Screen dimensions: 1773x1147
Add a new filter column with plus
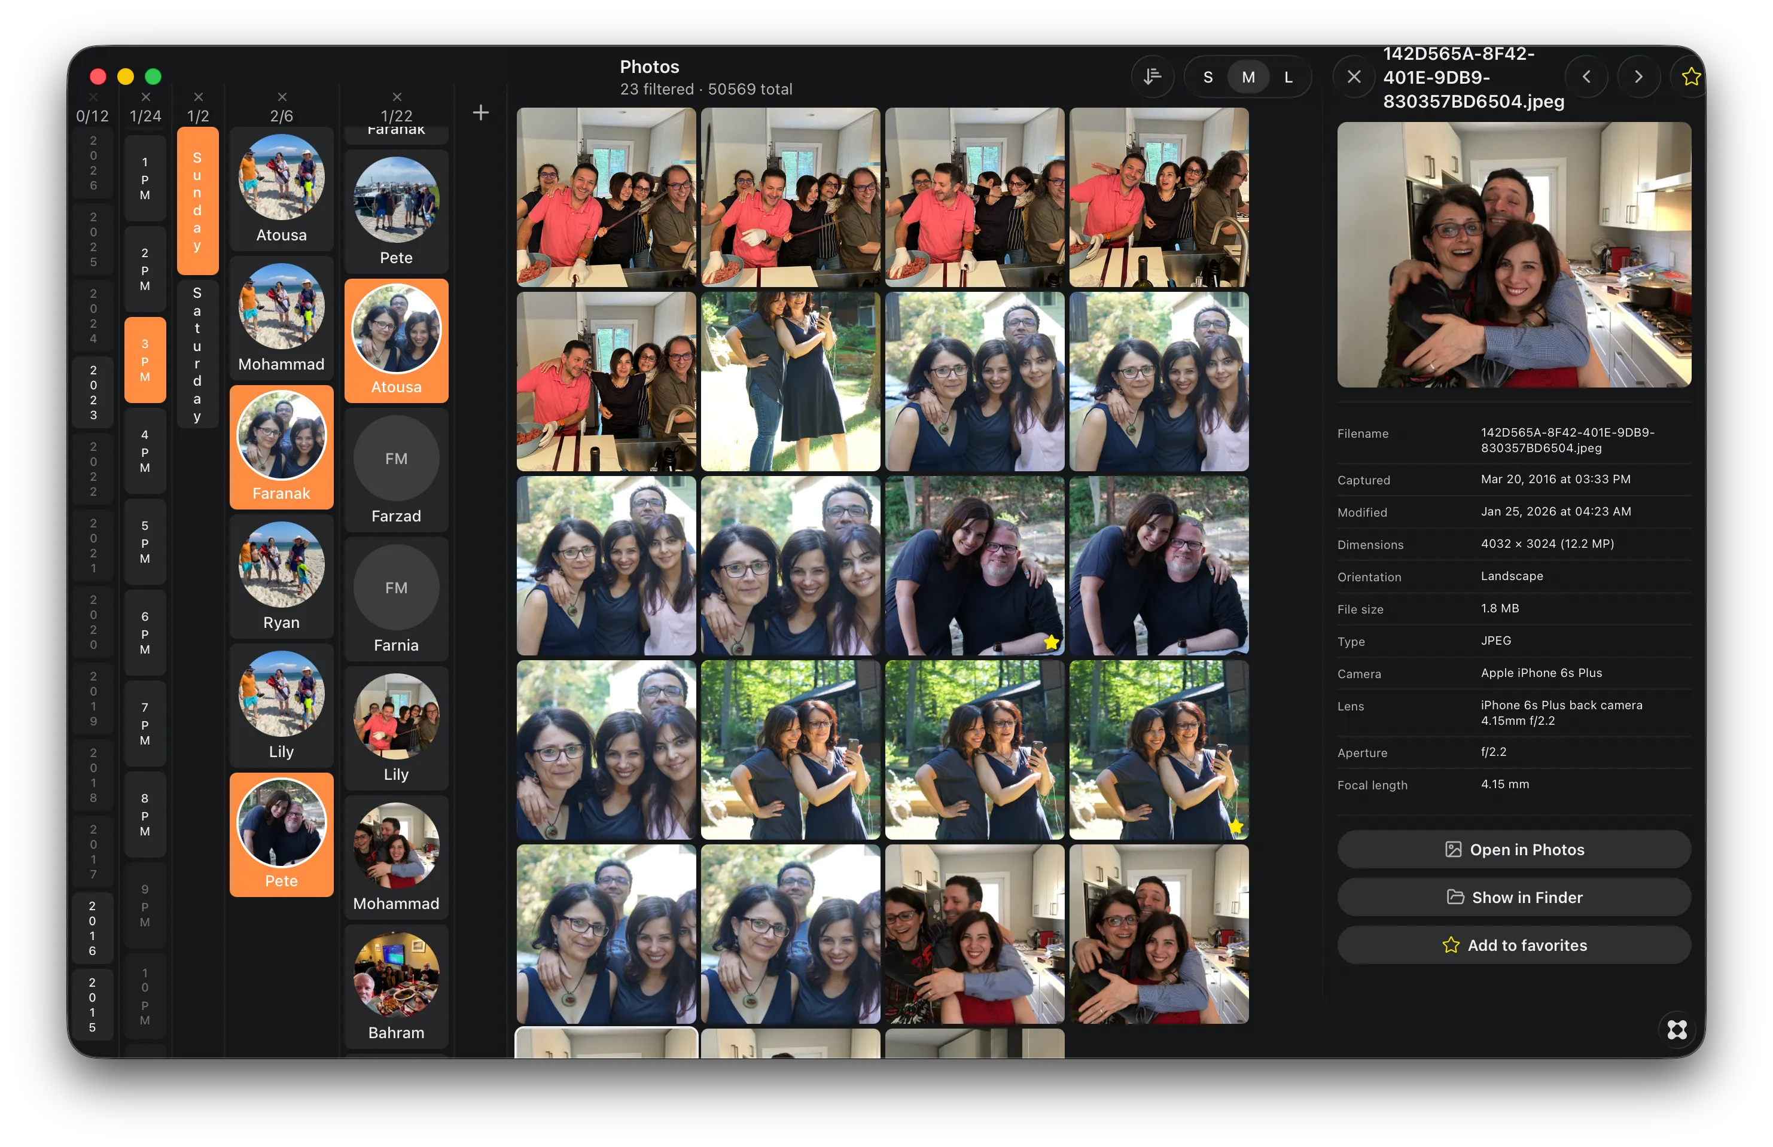[482, 112]
